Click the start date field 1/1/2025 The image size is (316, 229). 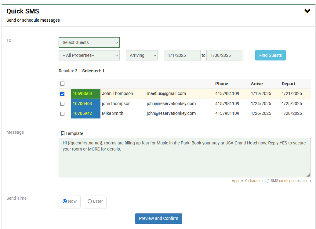point(182,55)
